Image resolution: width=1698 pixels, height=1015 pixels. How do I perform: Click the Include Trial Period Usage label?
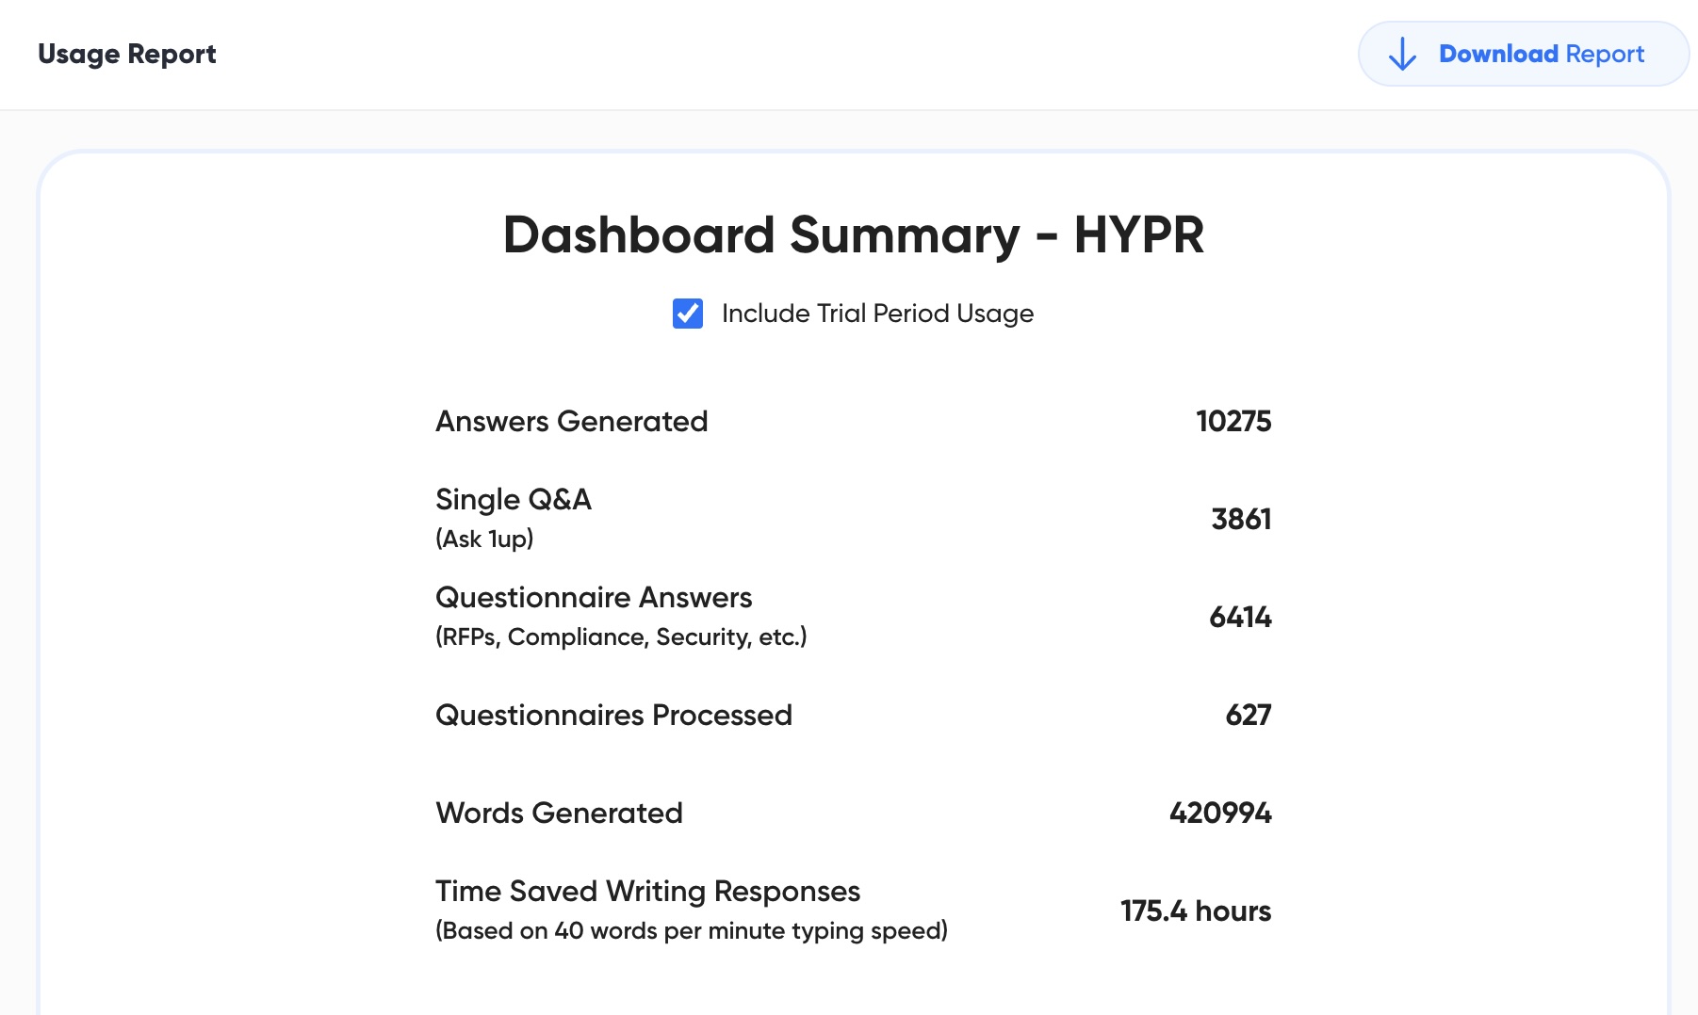(x=877, y=314)
